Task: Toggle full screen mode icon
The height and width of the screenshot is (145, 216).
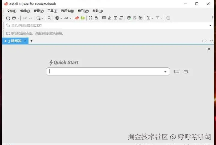Action: [x=91, y=18]
